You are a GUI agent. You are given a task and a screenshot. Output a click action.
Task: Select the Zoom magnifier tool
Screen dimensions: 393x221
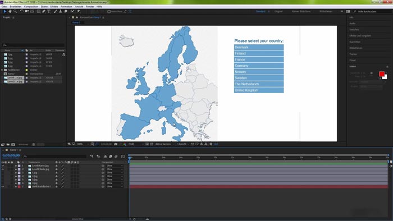15,11
